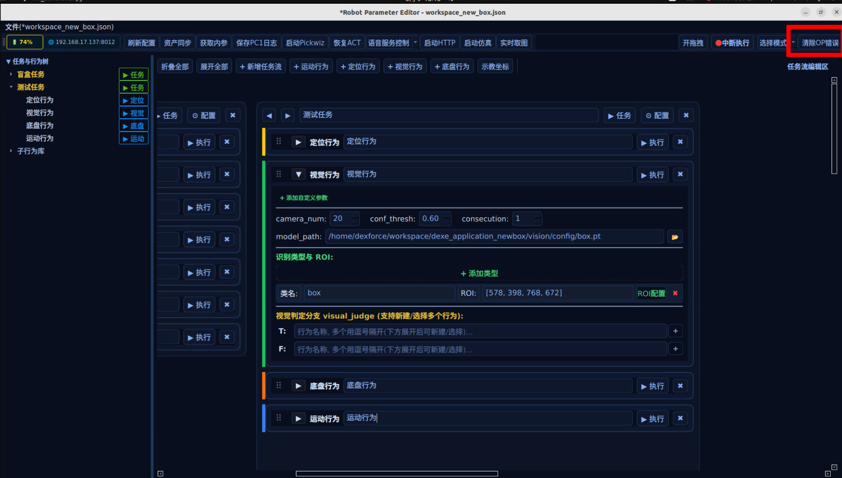This screenshot has height=478, width=842.
Task: Click 启动HTTP in toolbar
Action: tap(439, 43)
